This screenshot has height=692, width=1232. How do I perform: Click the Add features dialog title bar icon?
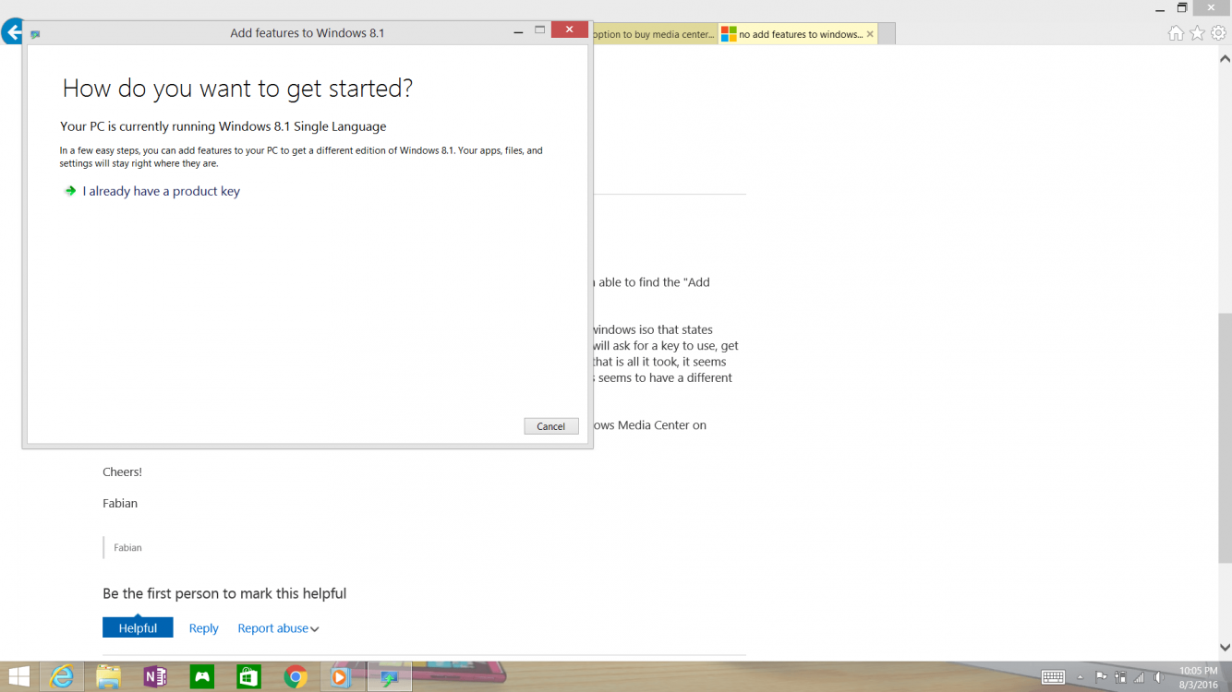pyautogui.click(x=35, y=34)
